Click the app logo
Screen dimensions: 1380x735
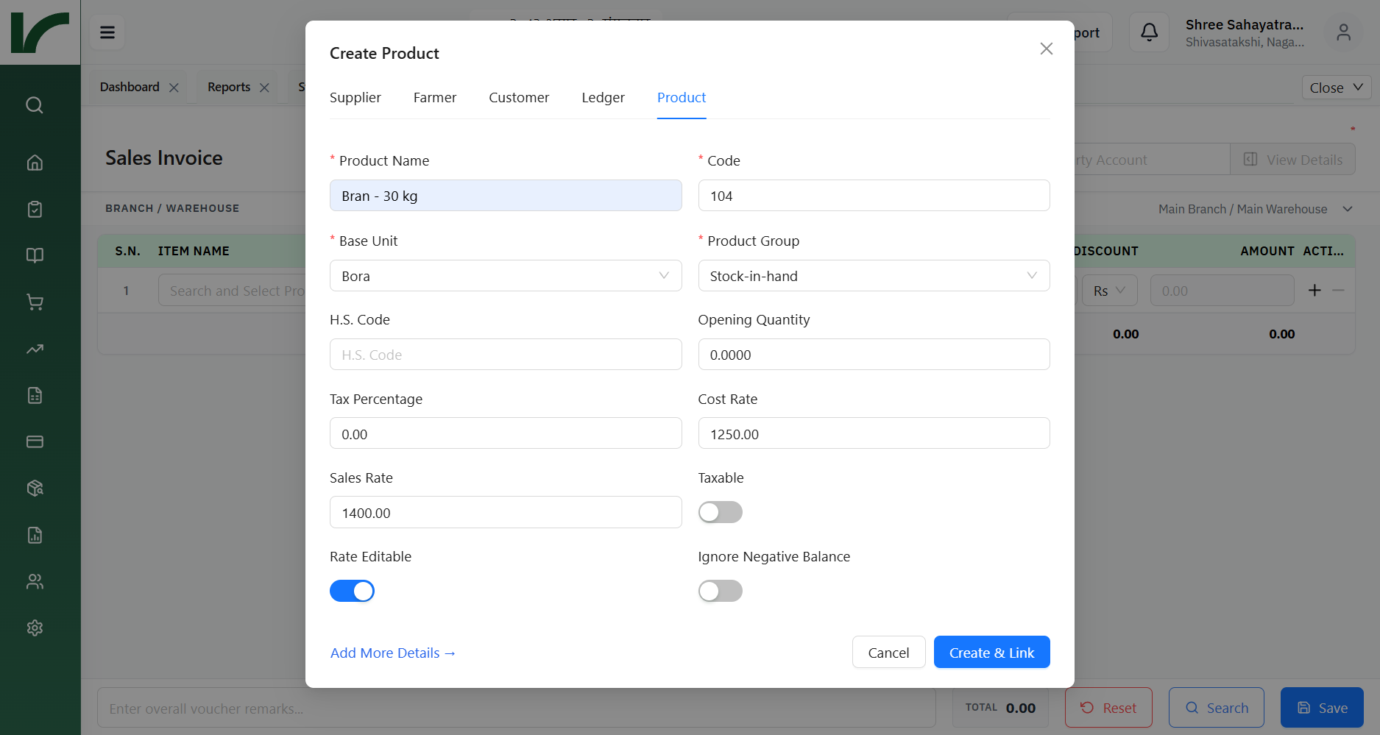(x=40, y=32)
